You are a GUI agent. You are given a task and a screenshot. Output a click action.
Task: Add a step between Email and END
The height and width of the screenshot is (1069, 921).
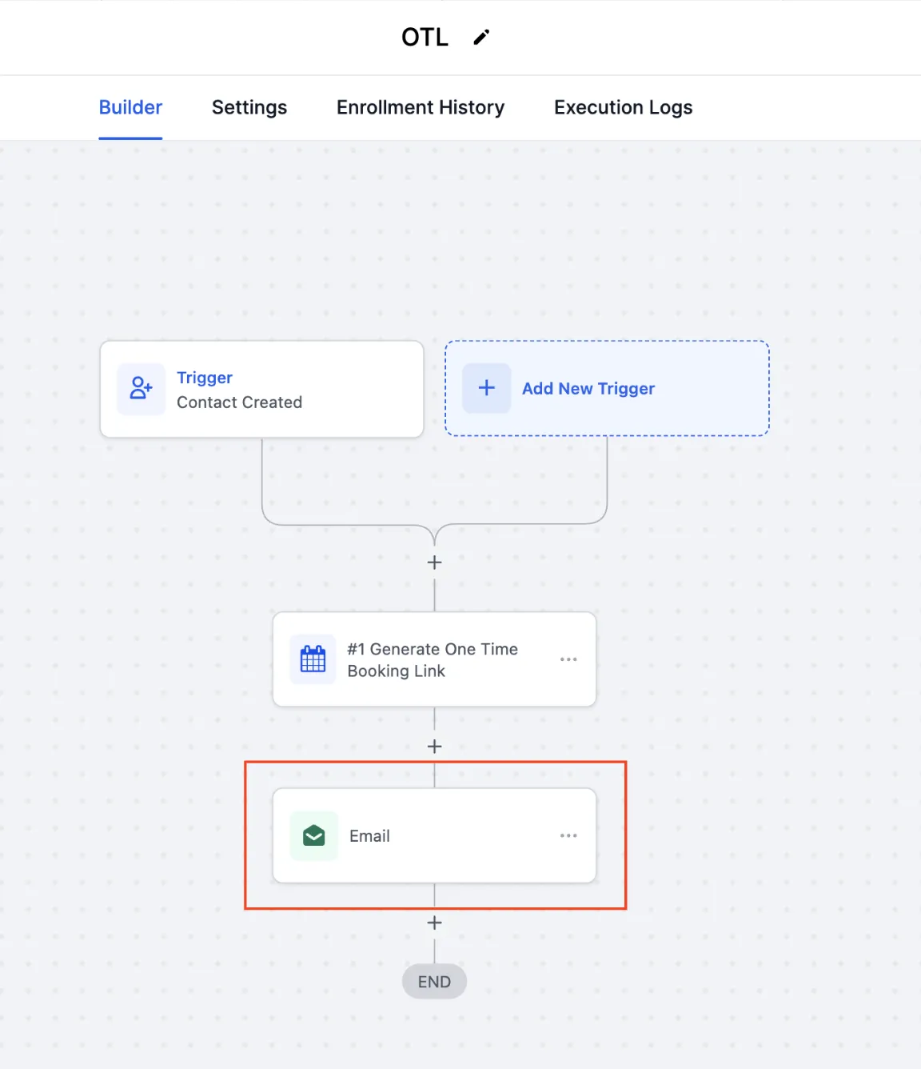coord(434,923)
